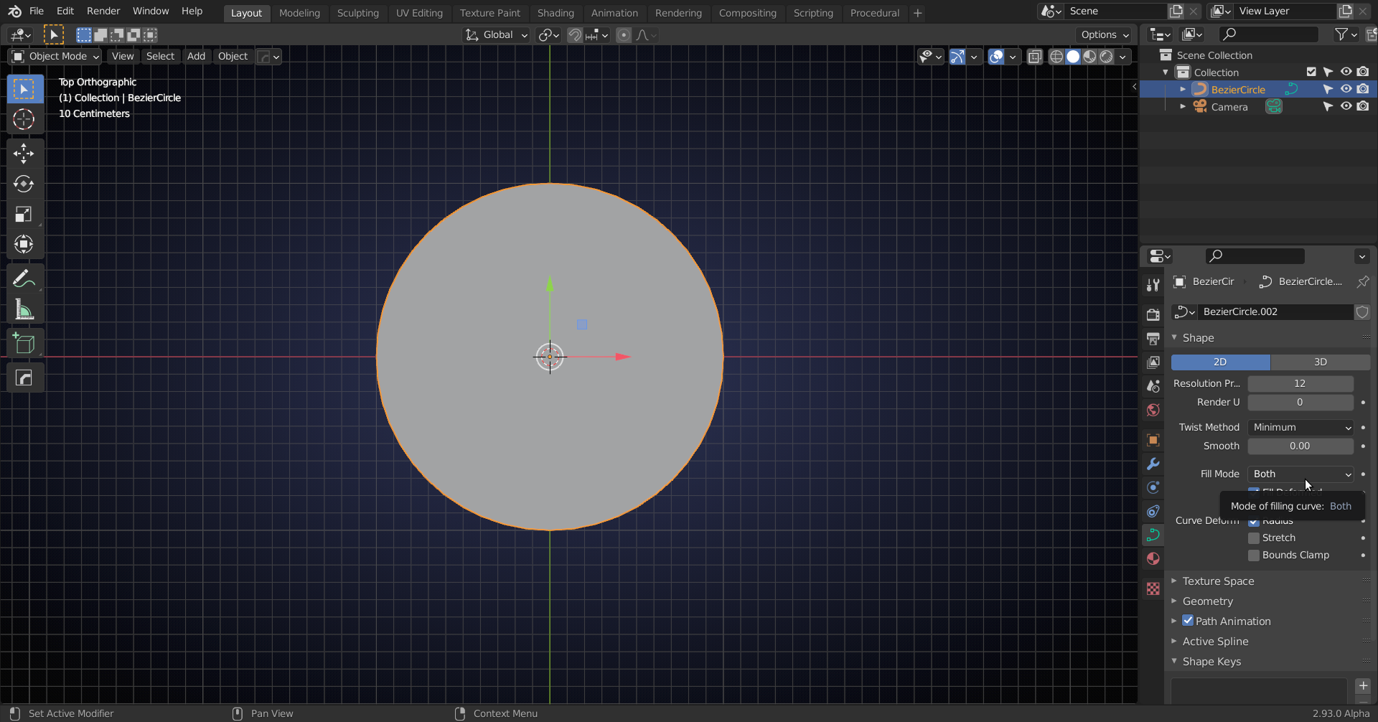Image resolution: width=1378 pixels, height=722 pixels.
Task: Enable fake user for BezierCircle.002 data
Action: (x=1362, y=311)
